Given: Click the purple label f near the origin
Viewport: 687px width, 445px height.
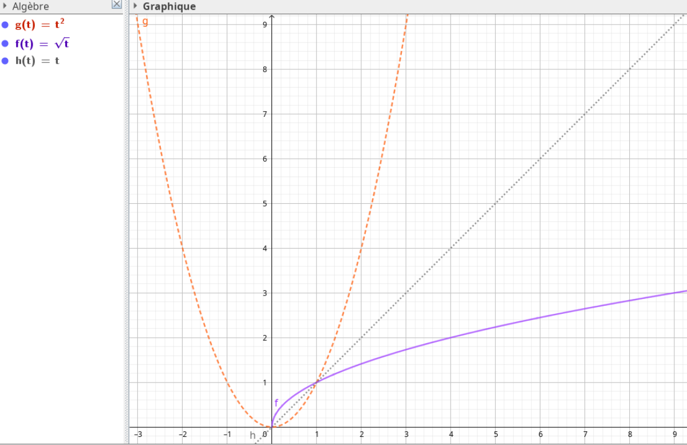Looking at the screenshot, I should [277, 403].
